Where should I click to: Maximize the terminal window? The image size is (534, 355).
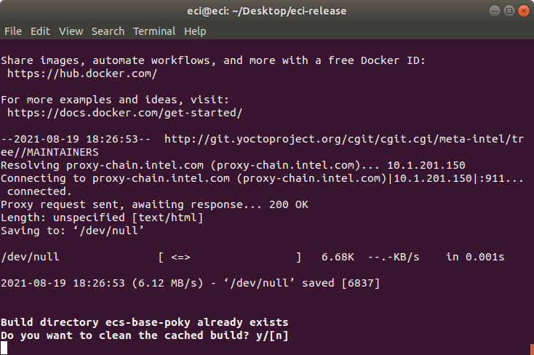pos(509,11)
